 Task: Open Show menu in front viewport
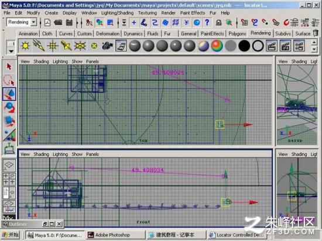pos(77,154)
